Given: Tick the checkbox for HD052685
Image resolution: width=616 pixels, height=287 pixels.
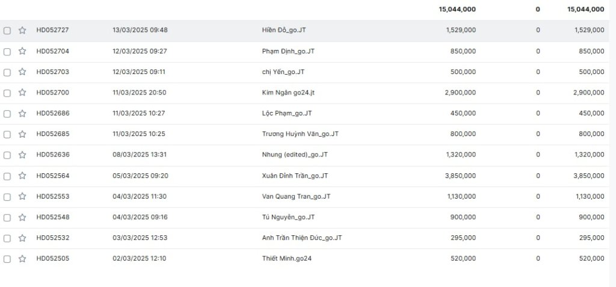Looking at the screenshot, I should (7, 134).
